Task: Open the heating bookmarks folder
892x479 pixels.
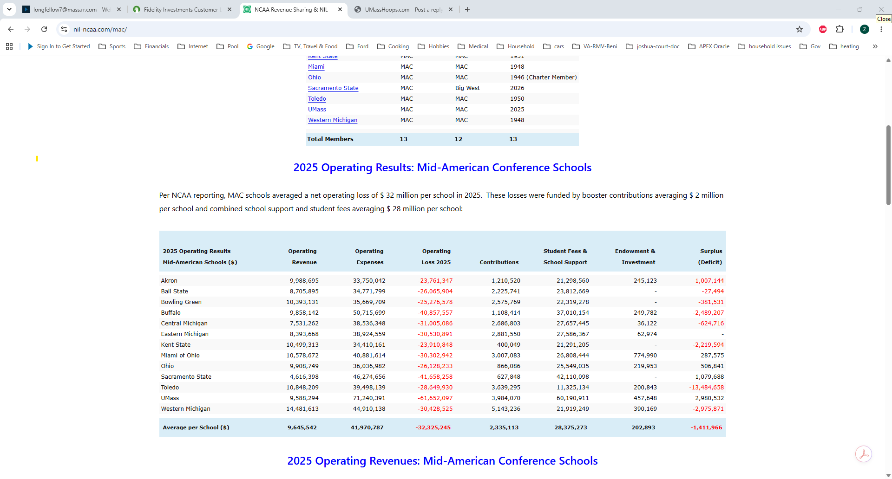Action: coord(844,46)
